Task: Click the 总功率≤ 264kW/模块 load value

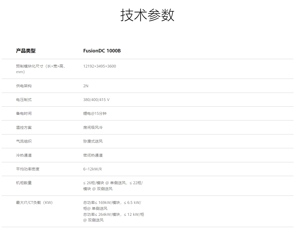Action: coord(114,217)
